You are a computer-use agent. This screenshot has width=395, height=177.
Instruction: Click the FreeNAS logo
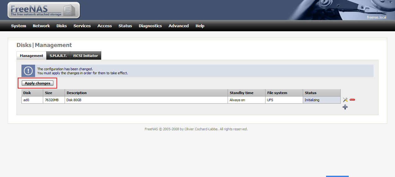[44, 10]
